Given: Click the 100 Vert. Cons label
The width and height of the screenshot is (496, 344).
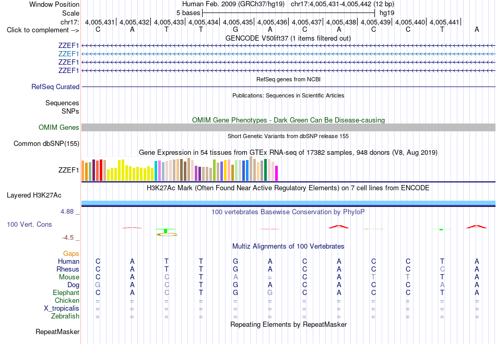Looking at the screenshot, I should (x=29, y=224).
